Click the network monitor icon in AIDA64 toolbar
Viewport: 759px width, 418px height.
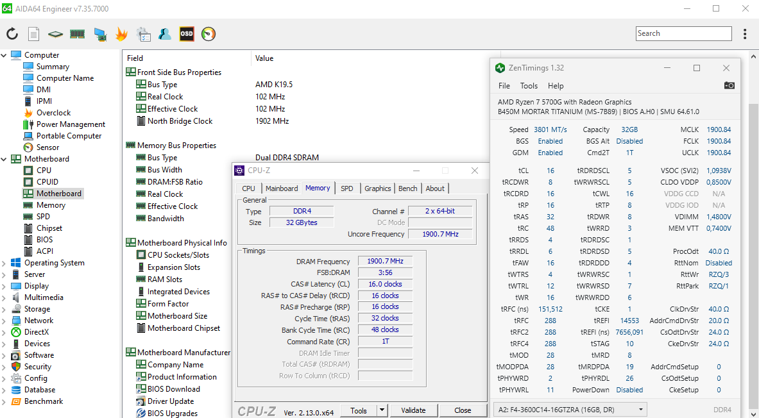100,34
